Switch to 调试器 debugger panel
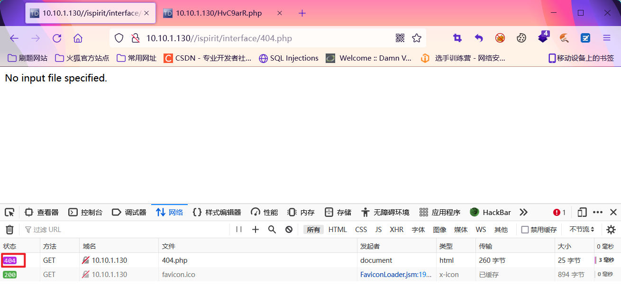The image size is (621, 295). click(x=129, y=212)
